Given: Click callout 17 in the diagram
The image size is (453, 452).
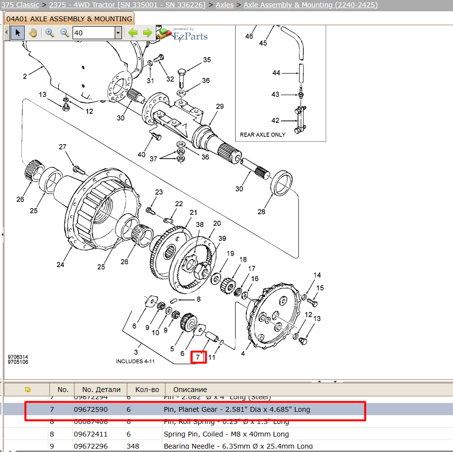Looking at the screenshot, I should tap(252, 269).
